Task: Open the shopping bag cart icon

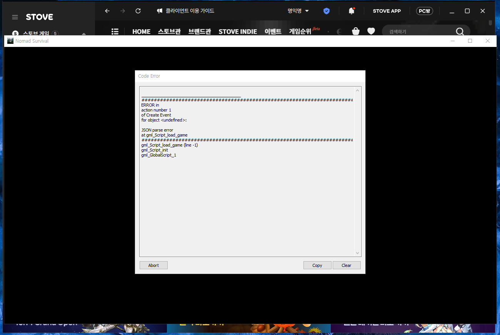Action: click(x=356, y=31)
